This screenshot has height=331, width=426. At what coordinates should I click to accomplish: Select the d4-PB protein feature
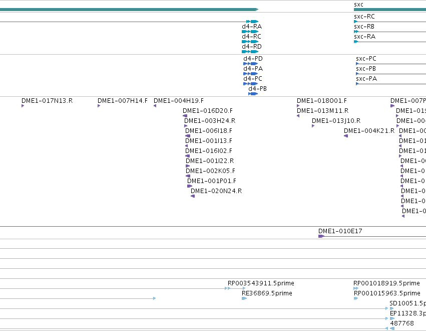tap(253, 94)
